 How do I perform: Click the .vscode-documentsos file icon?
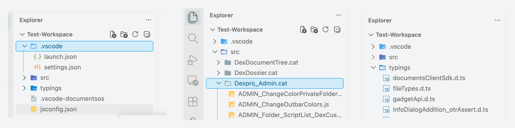pyautogui.click(x=34, y=99)
